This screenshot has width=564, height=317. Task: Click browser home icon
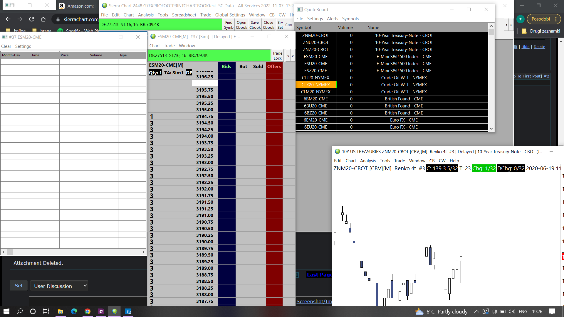43,19
